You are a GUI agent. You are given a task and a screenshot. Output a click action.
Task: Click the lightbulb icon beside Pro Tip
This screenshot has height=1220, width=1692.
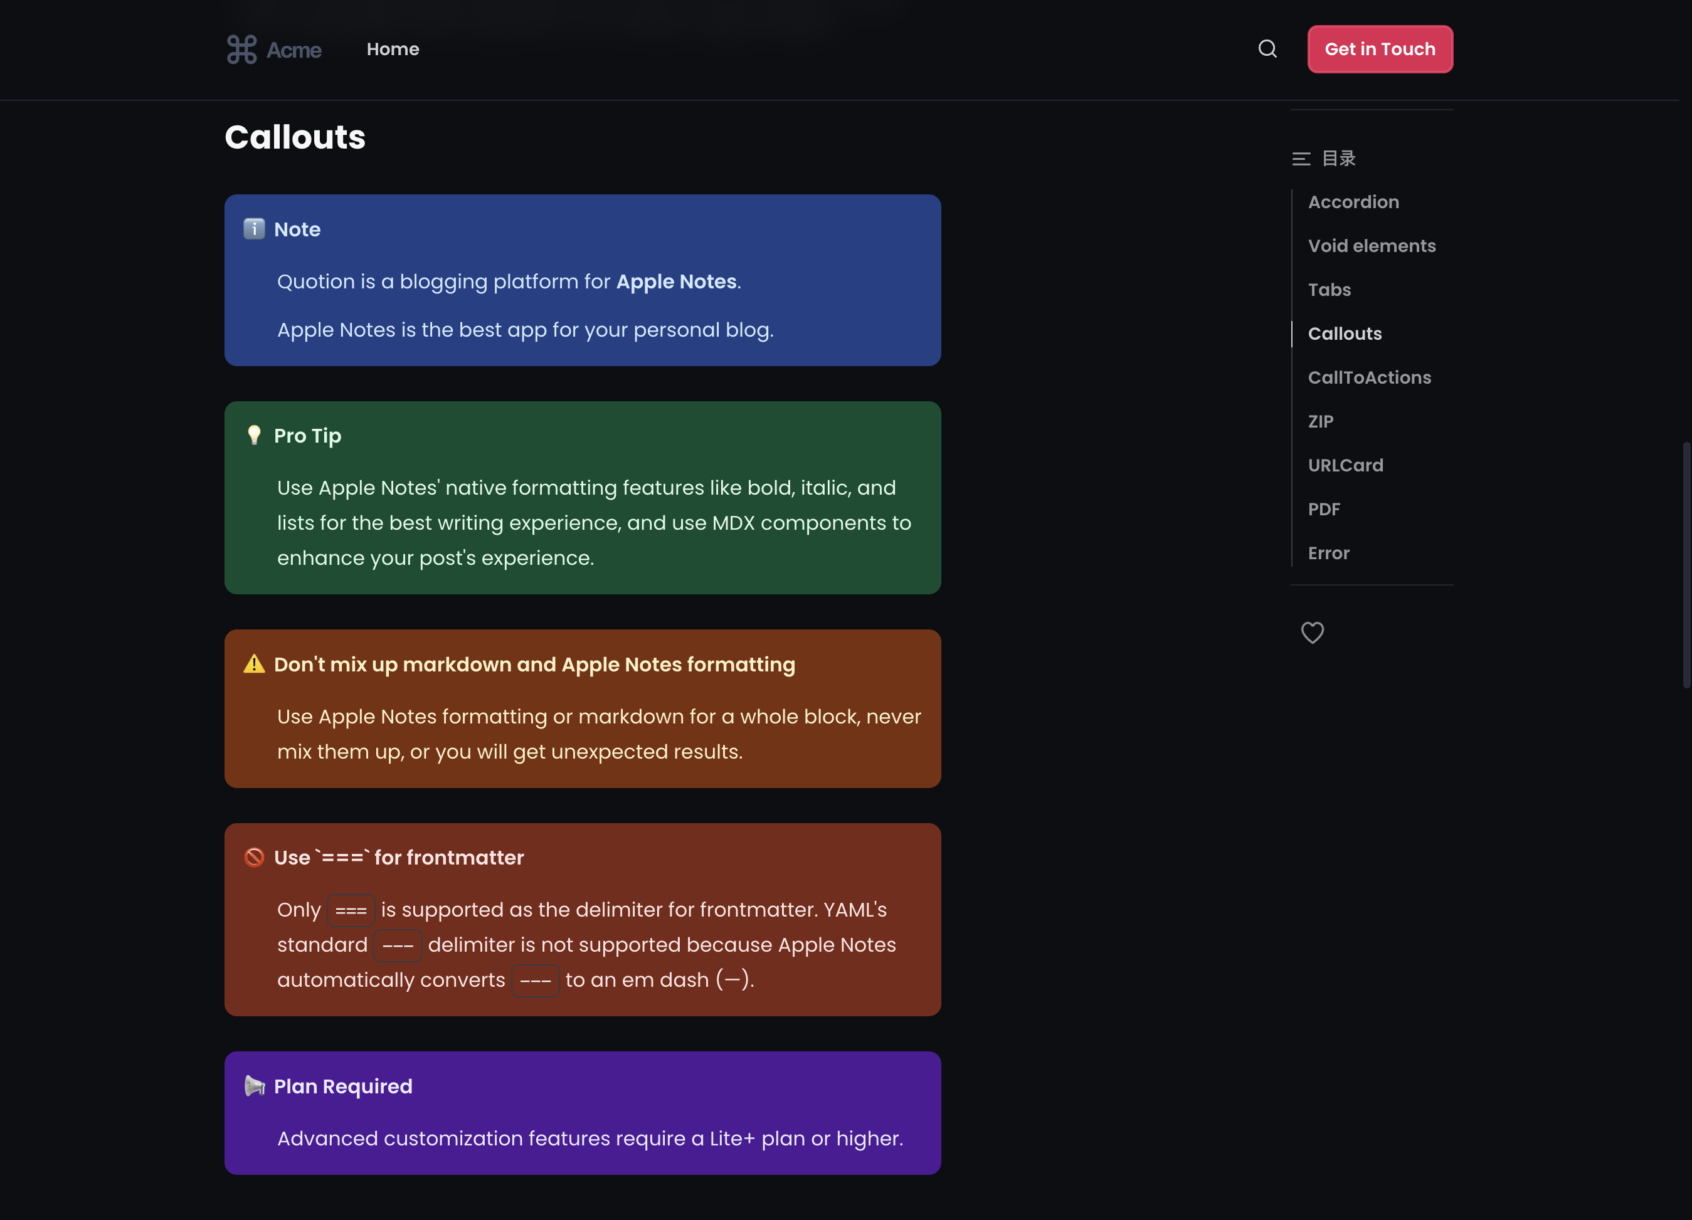click(255, 436)
